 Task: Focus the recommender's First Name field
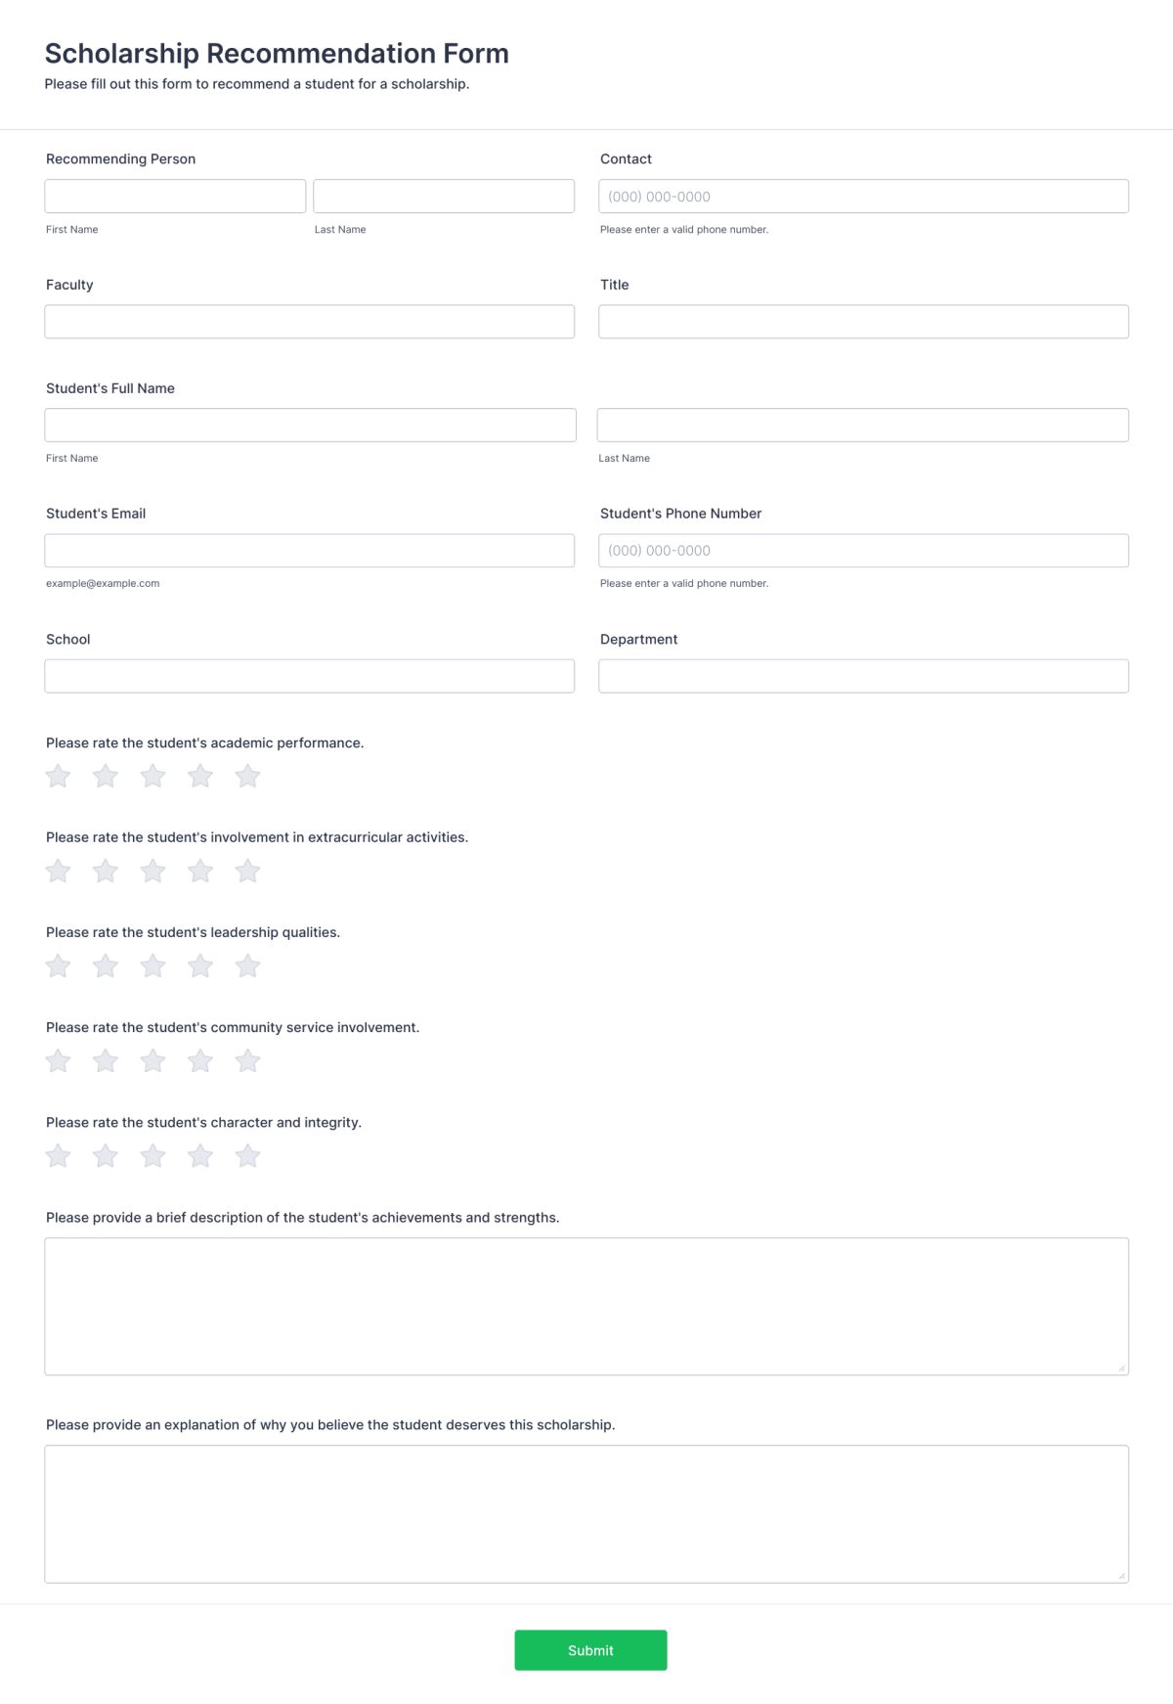click(174, 196)
